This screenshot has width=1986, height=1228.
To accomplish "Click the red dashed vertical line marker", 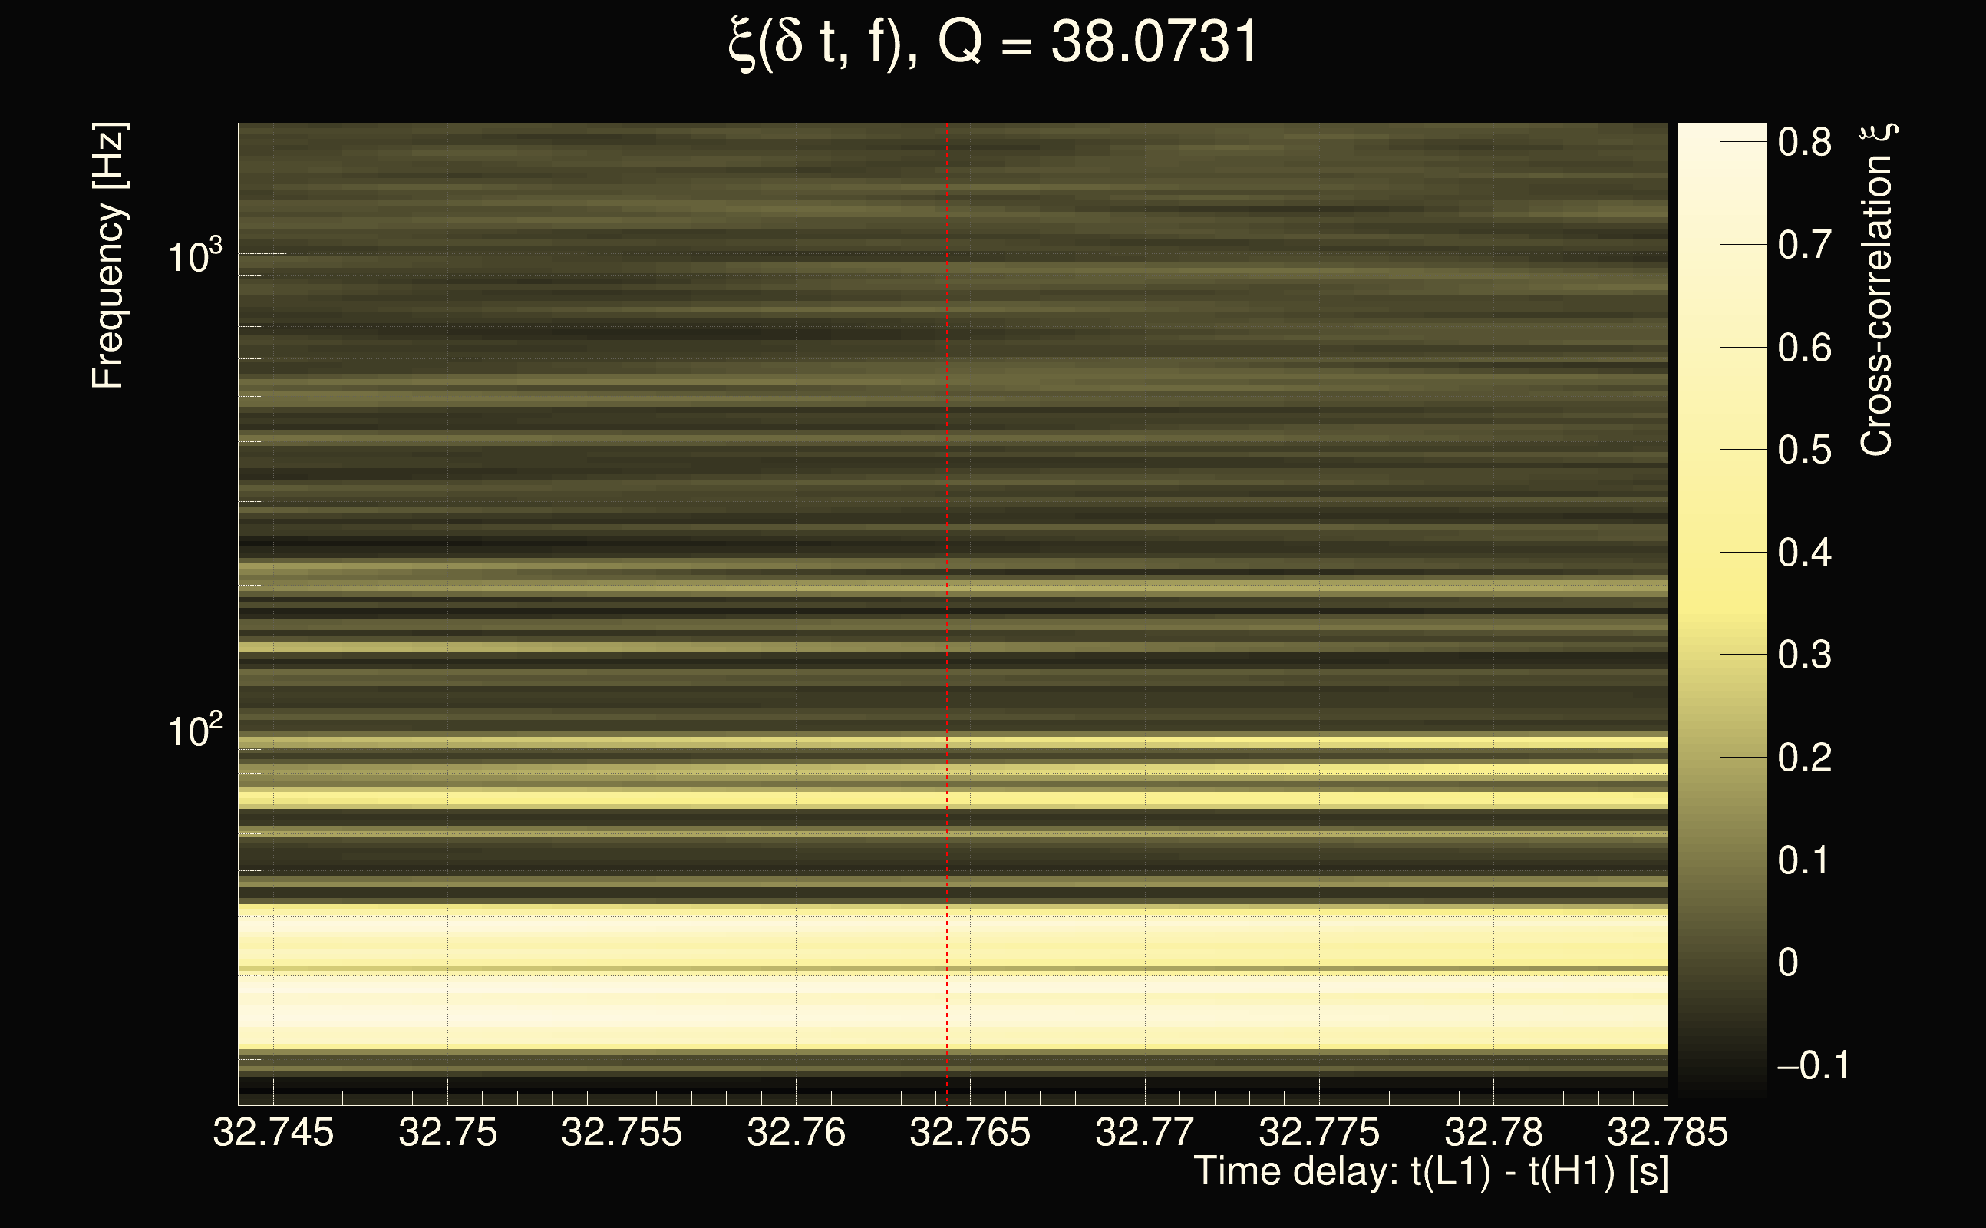I will pos(947,569).
